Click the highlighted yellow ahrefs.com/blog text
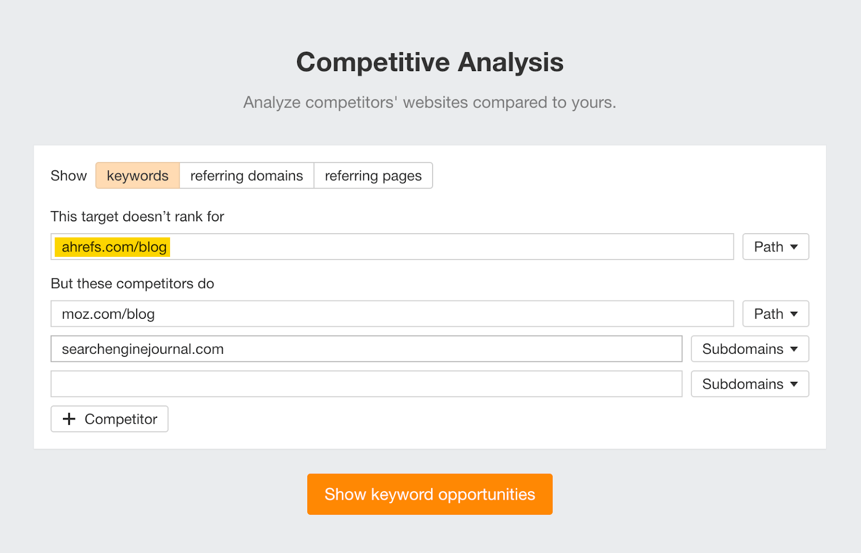 [111, 247]
